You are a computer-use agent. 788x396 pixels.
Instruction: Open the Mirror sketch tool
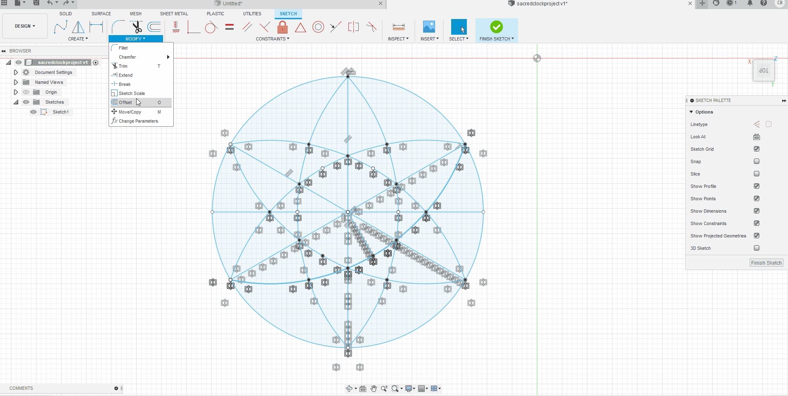(x=78, y=26)
